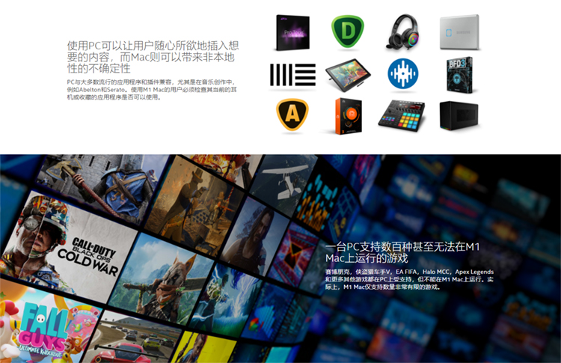Click the BFD3 software box icon
Viewport: 561px width, 363px height.
[459, 75]
